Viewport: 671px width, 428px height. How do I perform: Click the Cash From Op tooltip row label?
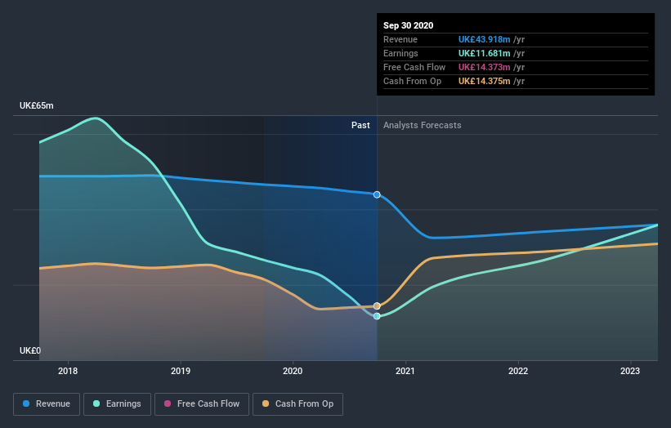412,81
